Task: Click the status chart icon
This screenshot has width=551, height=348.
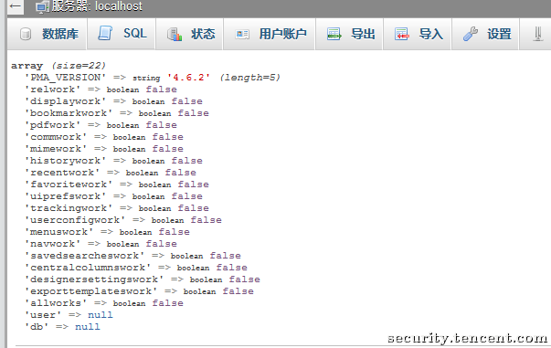Action: pos(175,34)
